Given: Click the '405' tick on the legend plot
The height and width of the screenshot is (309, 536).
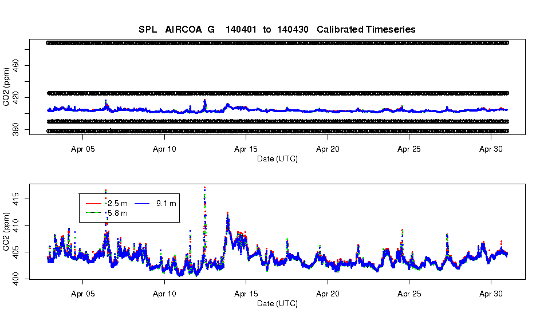Looking at the screenshot, I should click(15, 252).
